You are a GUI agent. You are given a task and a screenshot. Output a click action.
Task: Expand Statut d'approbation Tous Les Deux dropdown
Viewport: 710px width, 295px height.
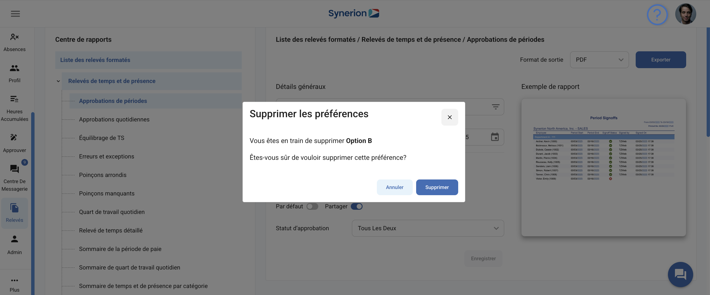pyautogui.click(x=428, y=228)
